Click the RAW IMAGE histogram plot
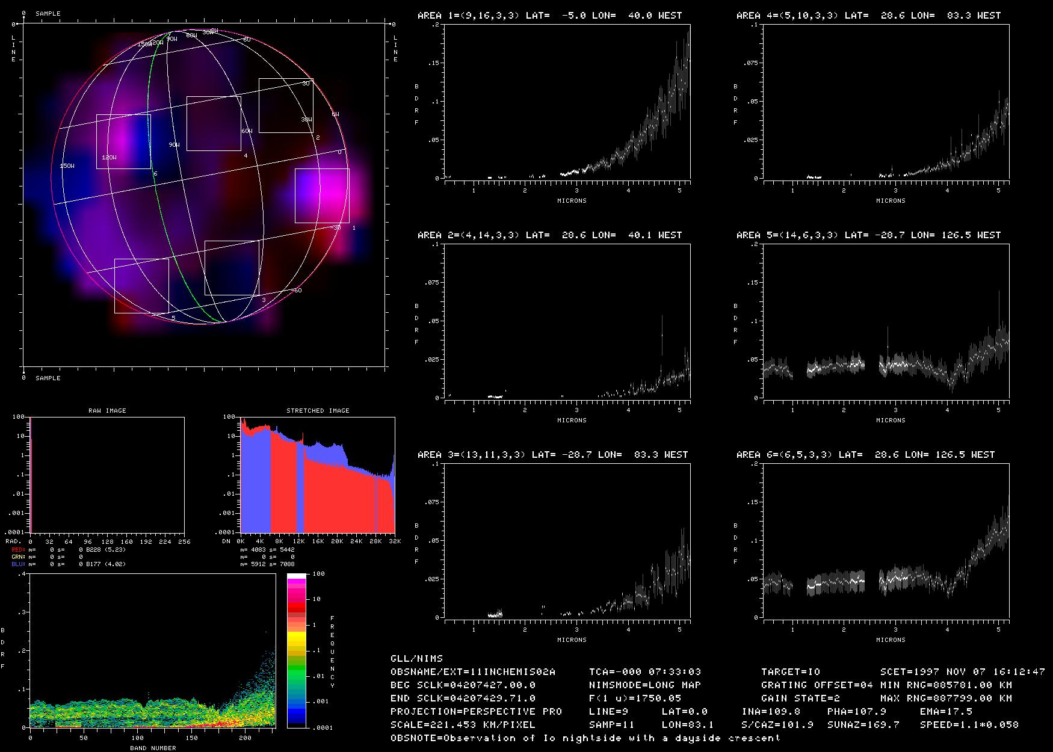This screenshot has height=752, width=1053. pyautogui.click(x=107, y=475)
